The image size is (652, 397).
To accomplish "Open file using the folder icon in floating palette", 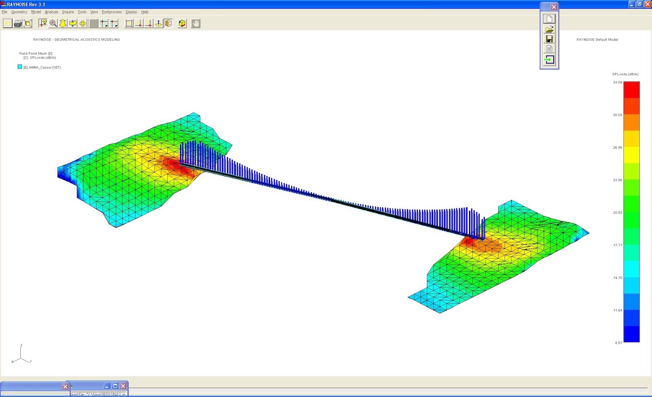I will [x=549, y=29].
